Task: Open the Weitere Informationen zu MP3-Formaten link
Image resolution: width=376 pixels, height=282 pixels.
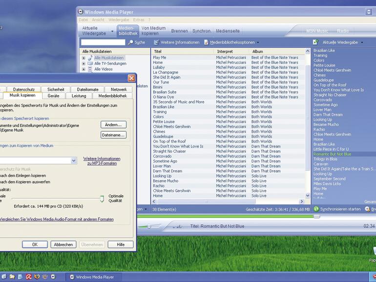Action: coord(102,161)
